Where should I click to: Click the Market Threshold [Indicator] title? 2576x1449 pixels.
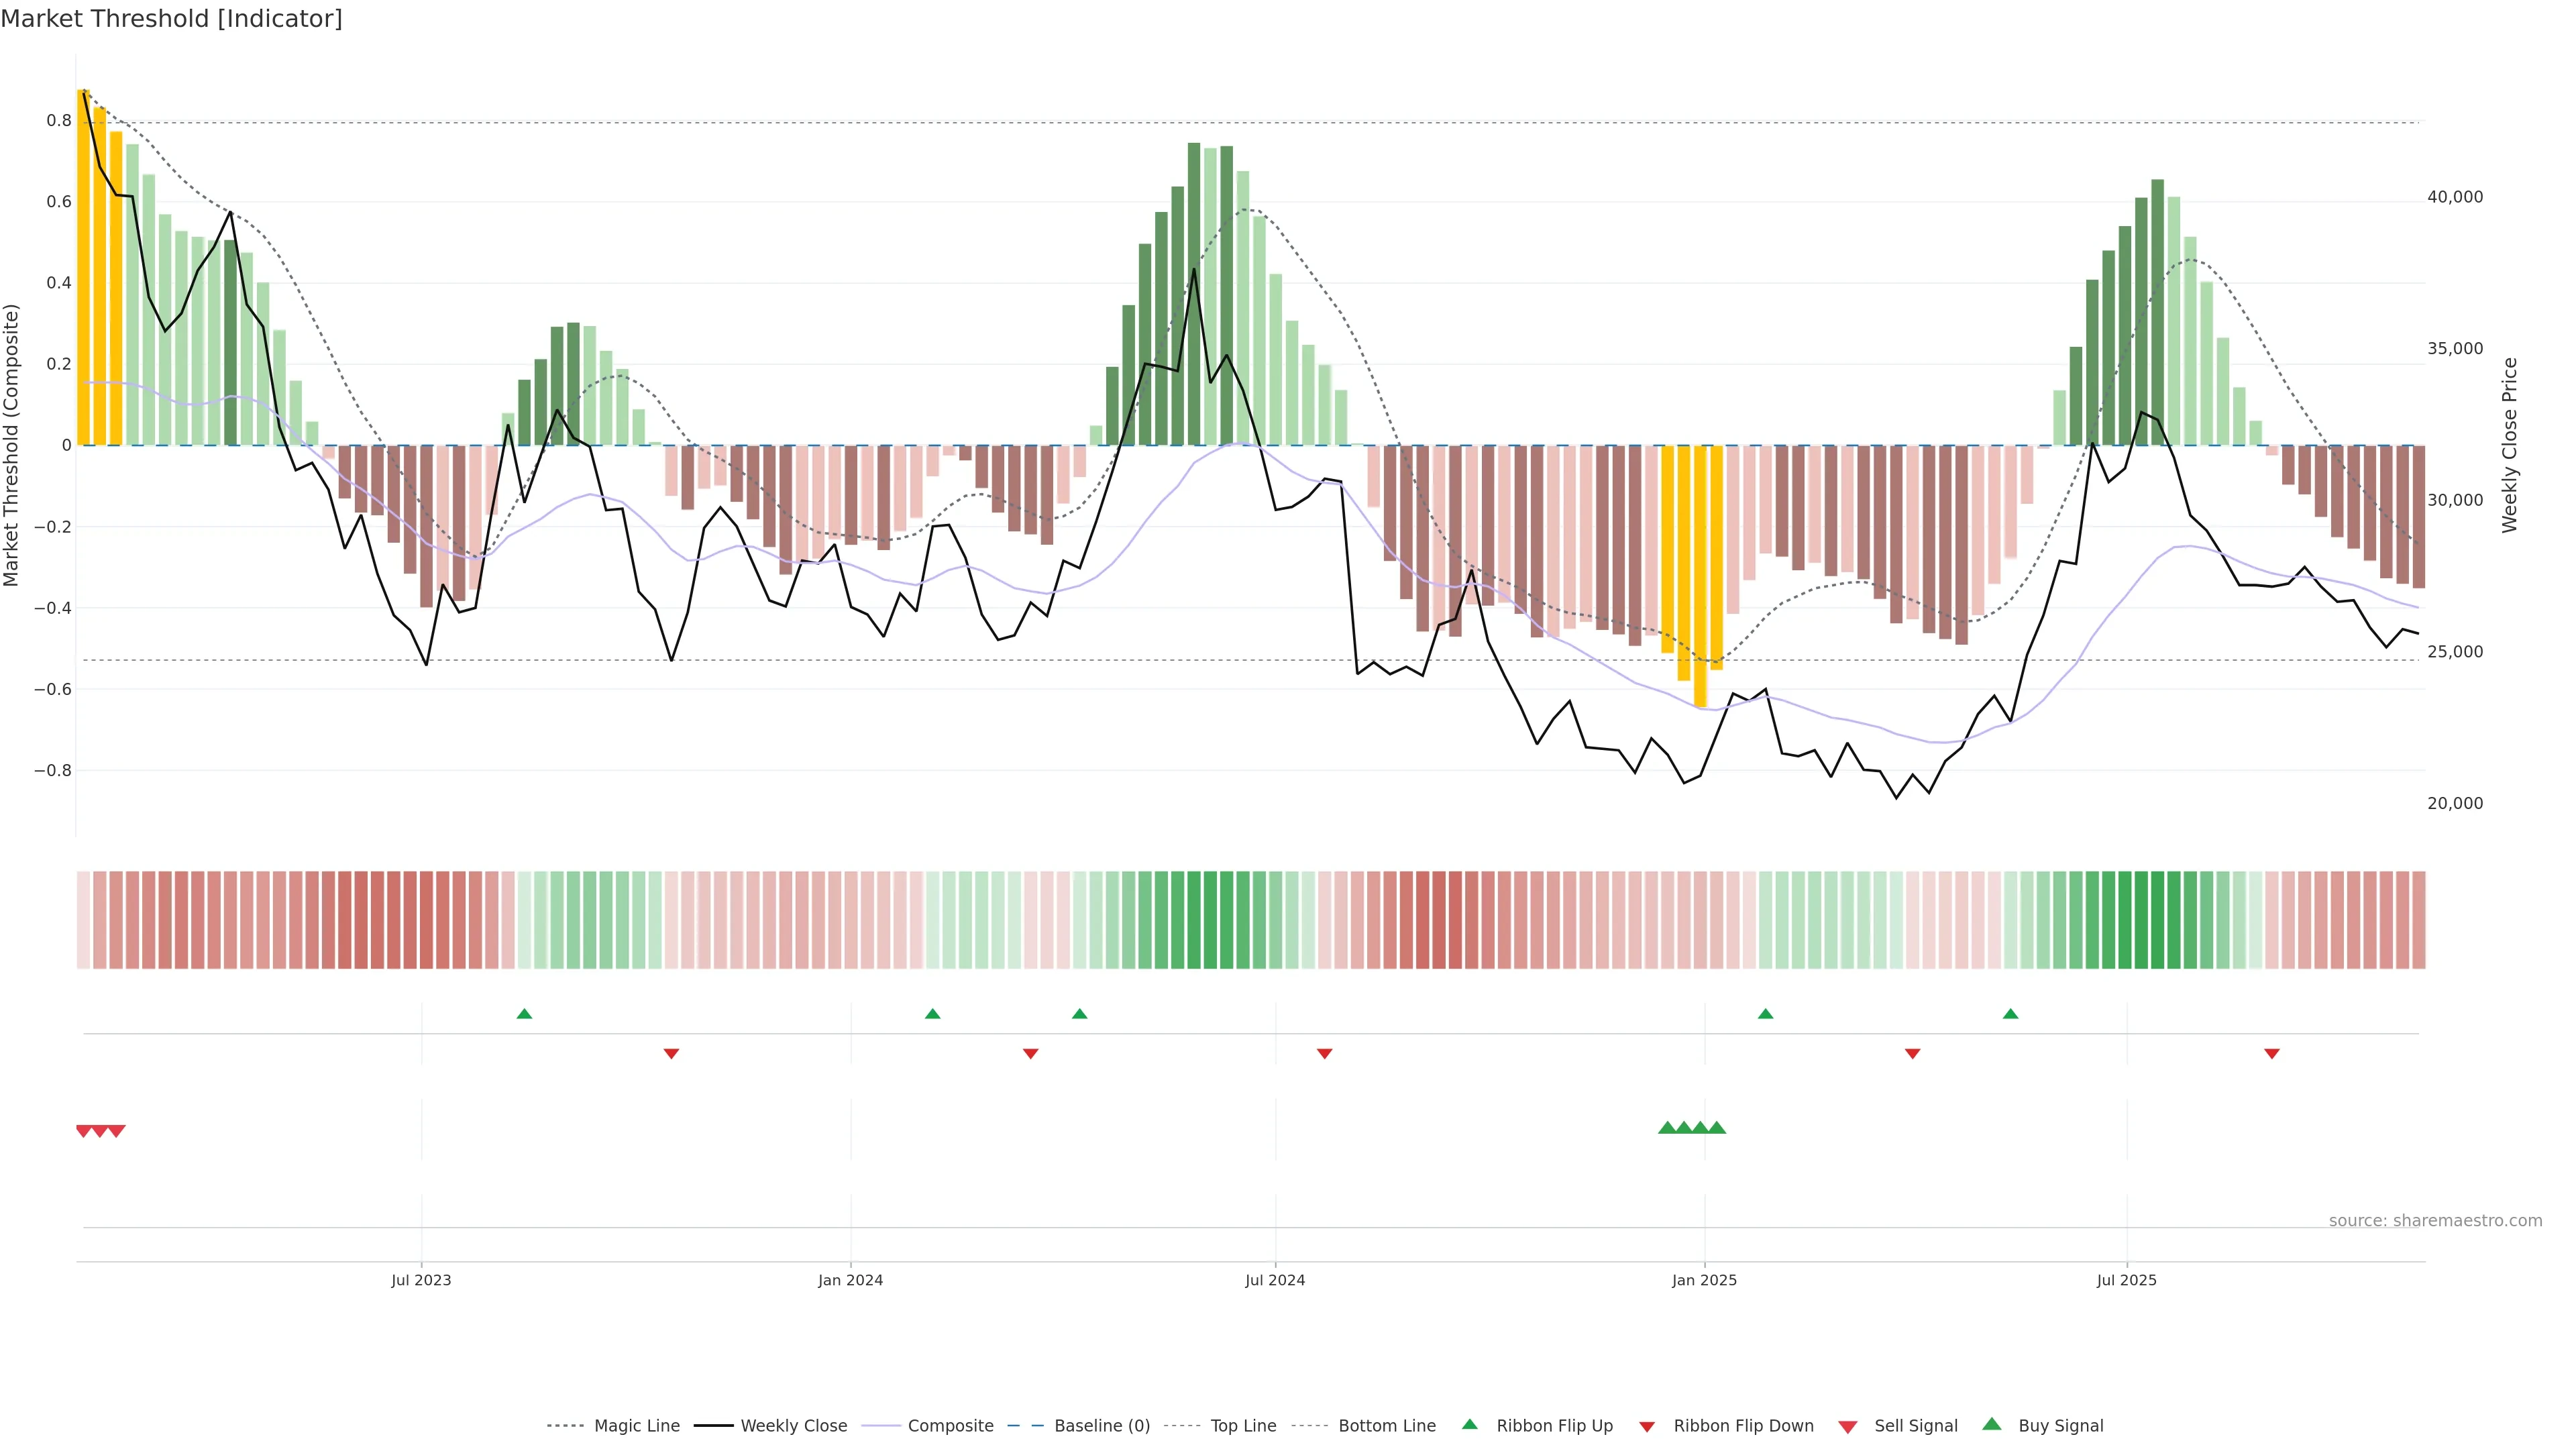(171, 19)
